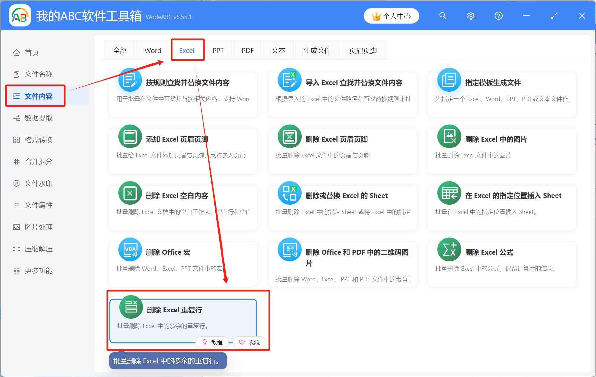Switch to the Word tab
Screen dimensions: 596x377
click(x=153, y=50)
